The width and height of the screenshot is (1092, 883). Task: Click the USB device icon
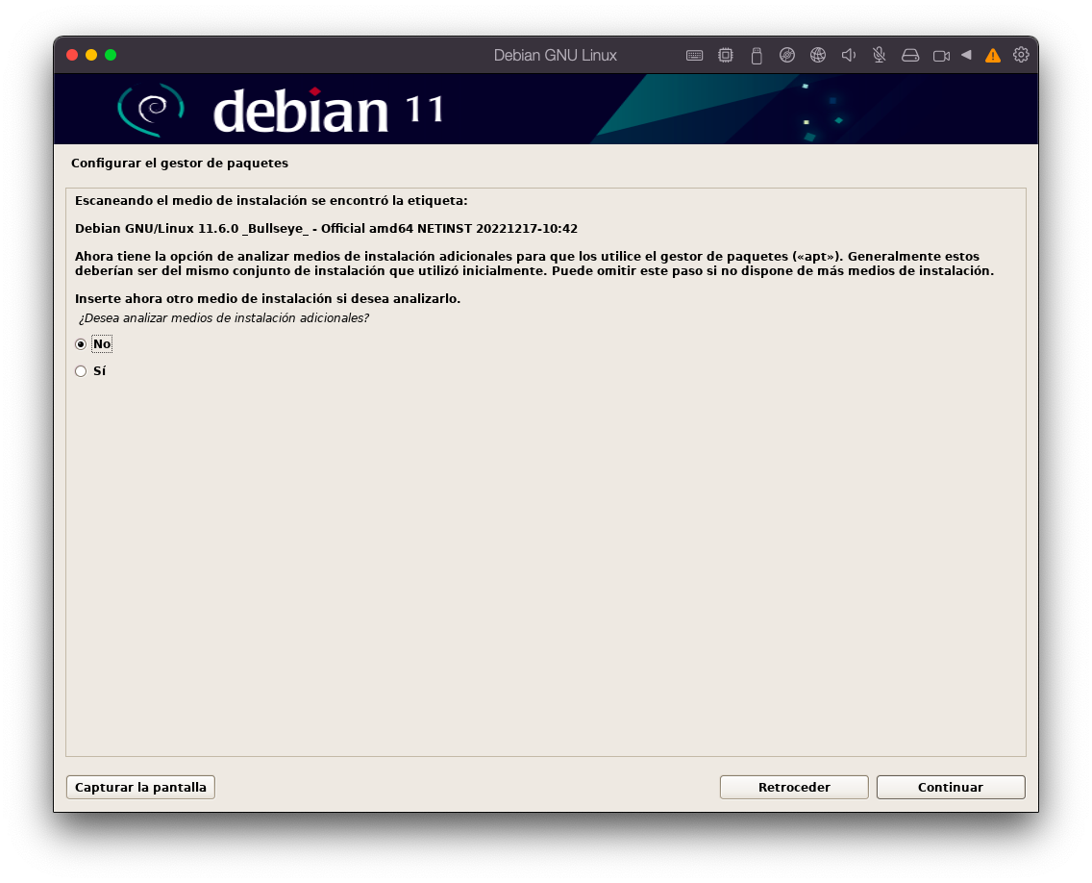click(x=757, y=56)
